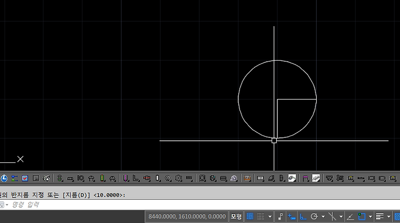This screenshot has width=400, height=223.
Task: Select the spiral ring tool icon
Action: 168,178
